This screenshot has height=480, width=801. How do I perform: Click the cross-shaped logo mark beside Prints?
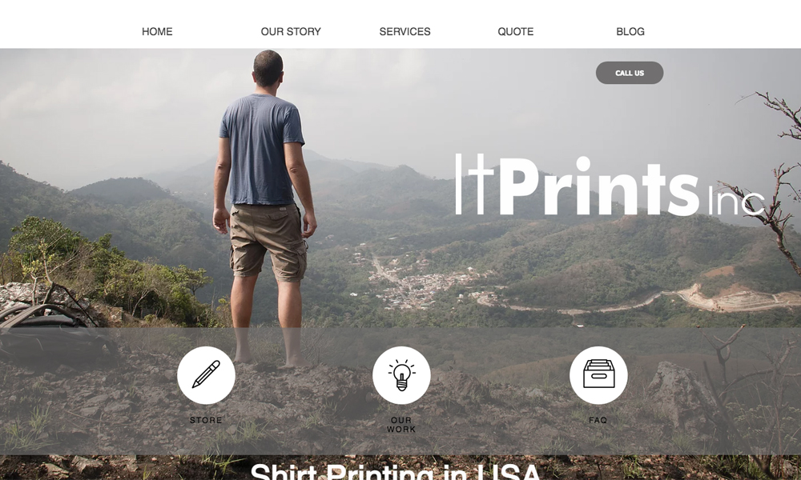click(x=474, y=184)
